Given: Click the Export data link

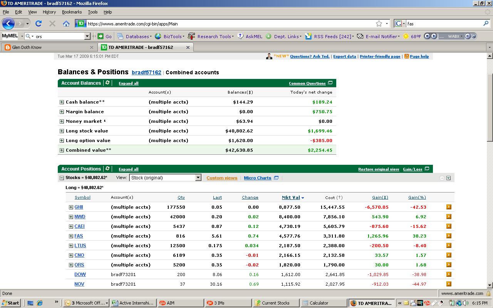Looking at the screenshot, I should click(x=344, y=57).
